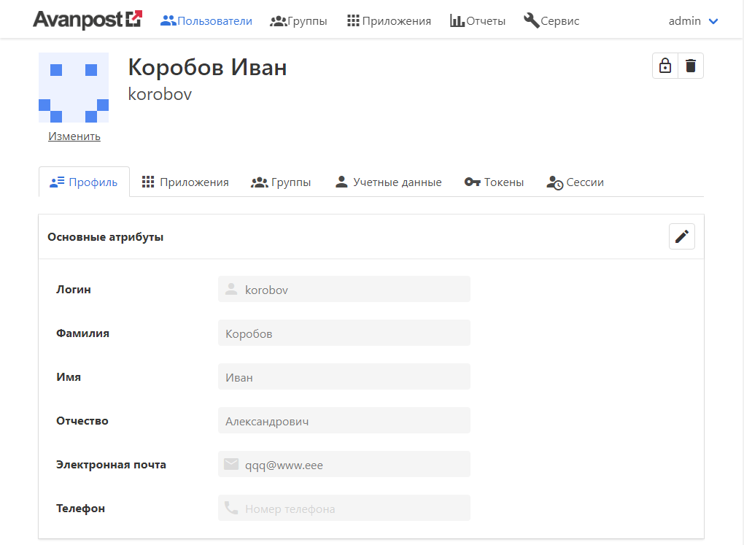Click the Номер телефона field
744x545 pixels.
pyautogui.click(x=344, y=508)
